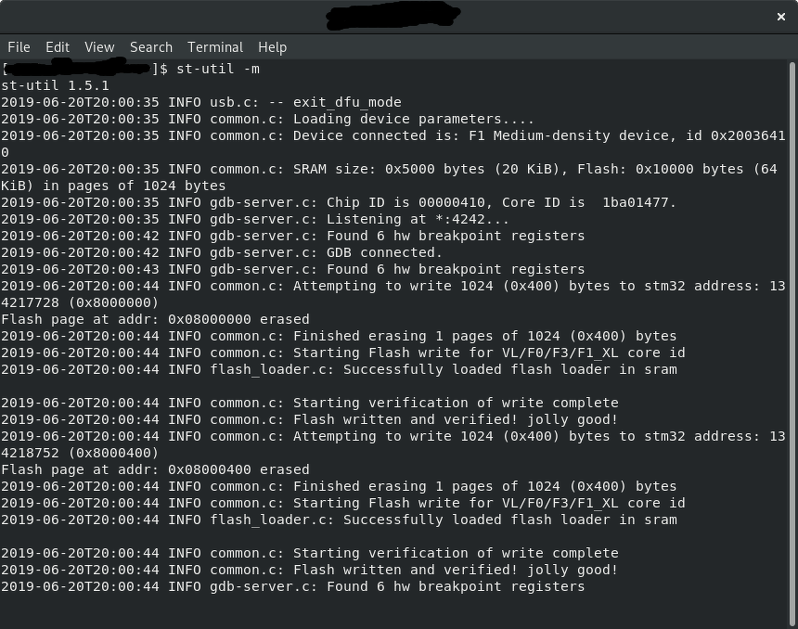Open the Edit menu
The width and height of the screenshot is (798, 629).
tap(58, 47)
